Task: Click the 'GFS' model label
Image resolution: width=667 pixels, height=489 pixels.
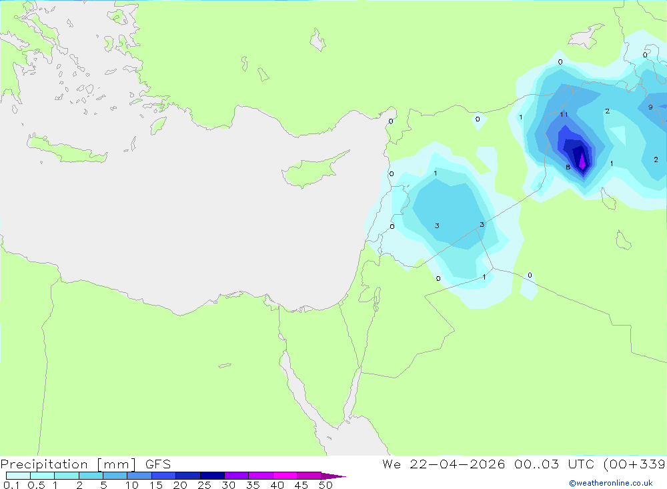Action: pos(158,464)
